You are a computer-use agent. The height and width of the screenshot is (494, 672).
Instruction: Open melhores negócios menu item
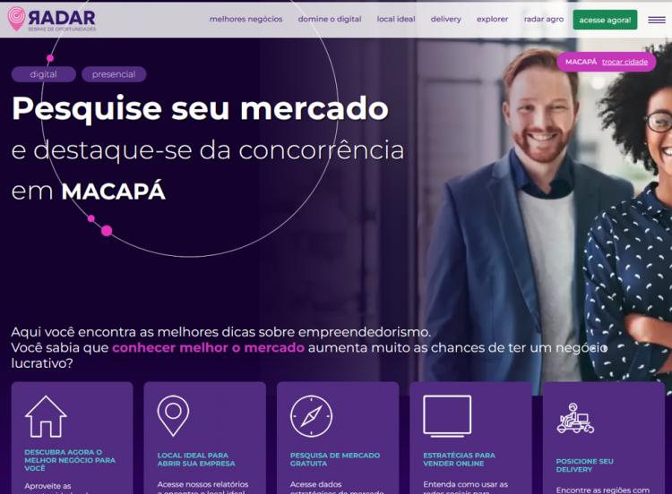tap(246, 20)
